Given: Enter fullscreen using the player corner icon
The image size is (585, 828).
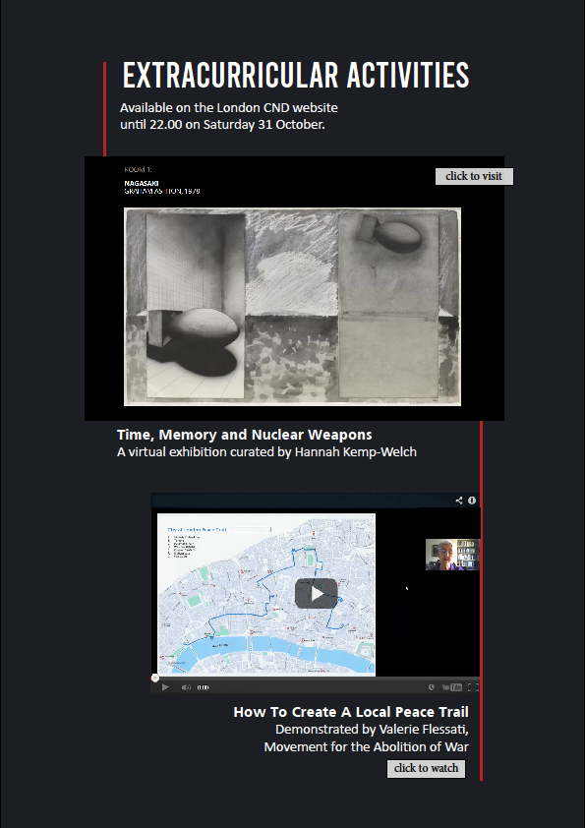Looking at the screenshot, I should click(473, 687).
